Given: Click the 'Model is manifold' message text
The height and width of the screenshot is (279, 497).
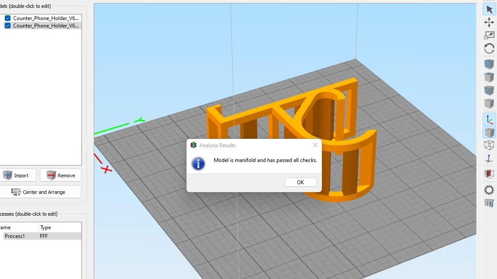Looking at the screenshot, I should coord(265,160).
